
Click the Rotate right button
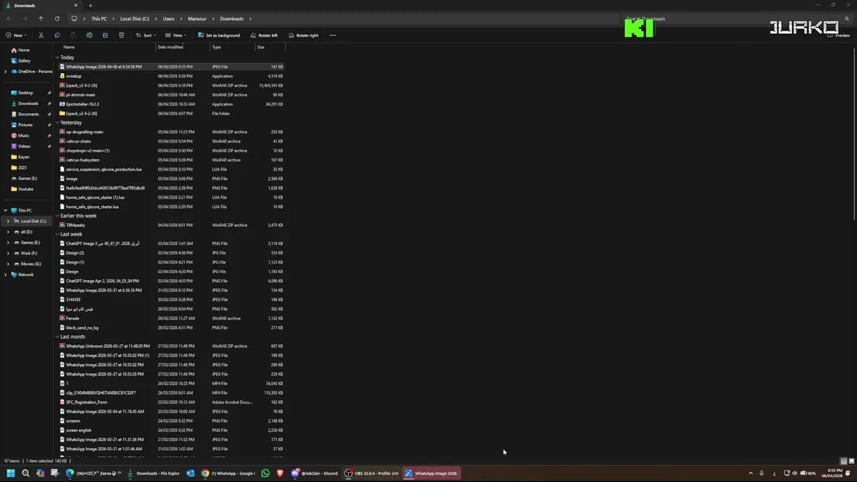point(303,35)
